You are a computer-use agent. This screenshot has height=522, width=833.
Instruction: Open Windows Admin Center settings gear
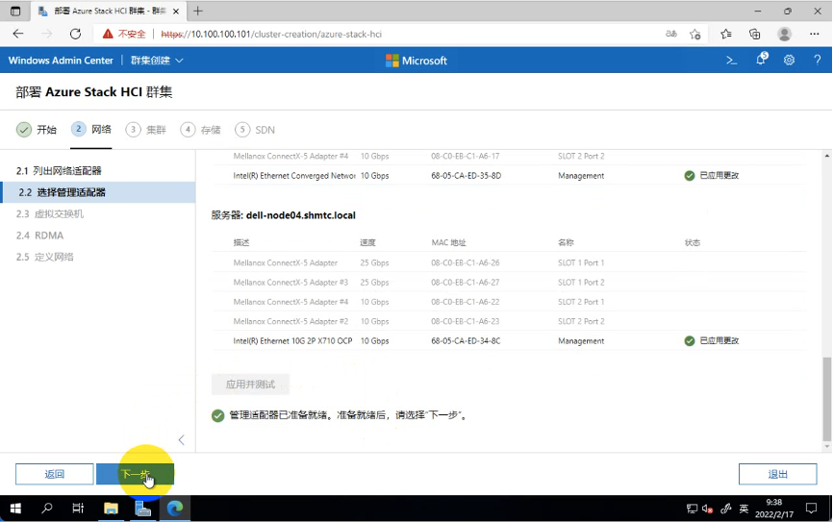pos(789,61)
